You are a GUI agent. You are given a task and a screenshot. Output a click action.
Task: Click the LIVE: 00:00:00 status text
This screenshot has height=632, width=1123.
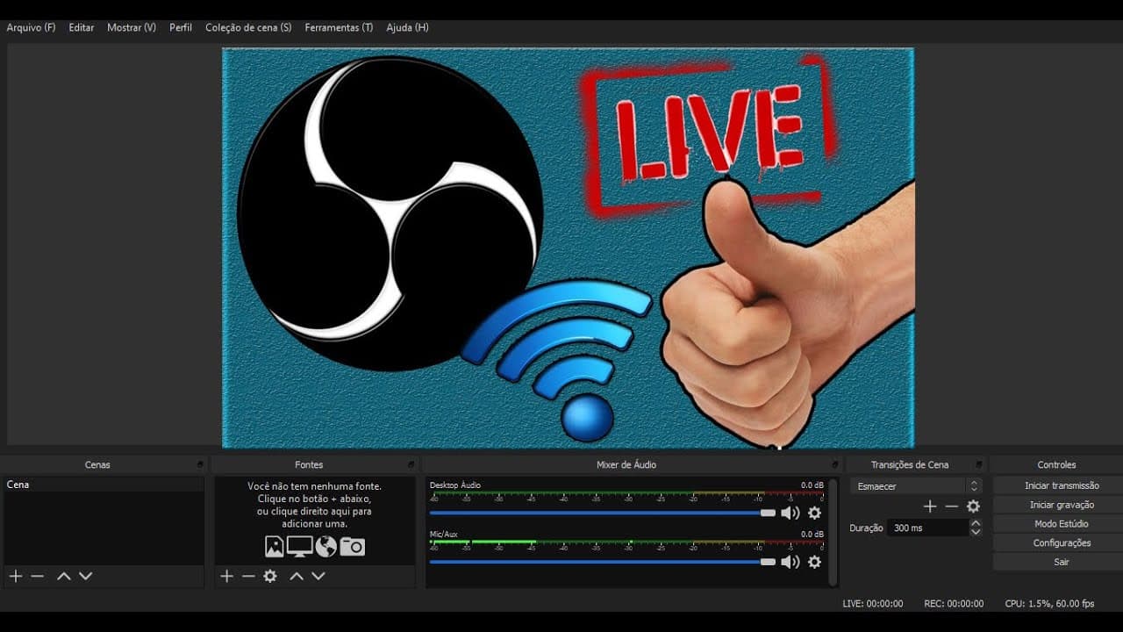[872, 604]
